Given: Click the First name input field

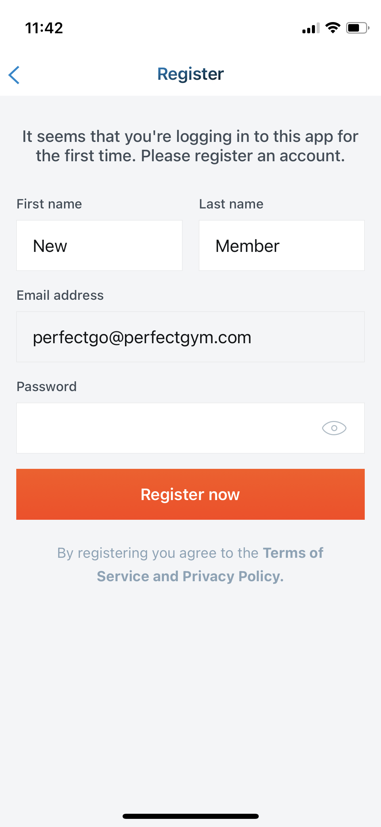Looking at the screenshot, I should (x=99, y=245).
